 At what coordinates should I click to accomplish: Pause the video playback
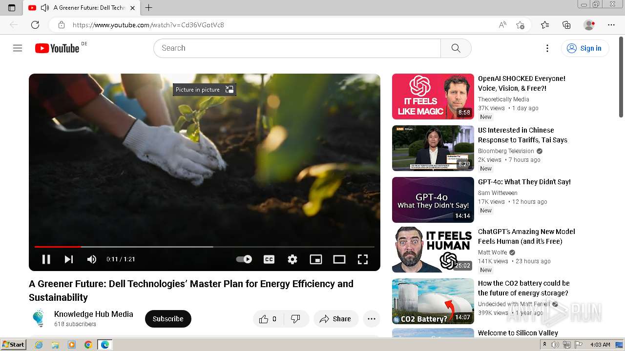click(x=46, y=259)
